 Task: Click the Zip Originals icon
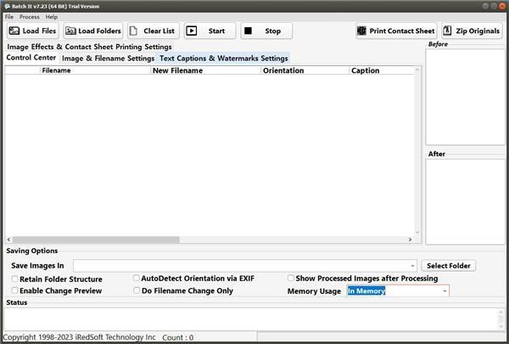click(x=447, y=31)
